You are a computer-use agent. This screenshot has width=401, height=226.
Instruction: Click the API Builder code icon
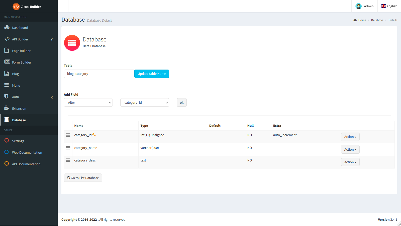(7, 39)
